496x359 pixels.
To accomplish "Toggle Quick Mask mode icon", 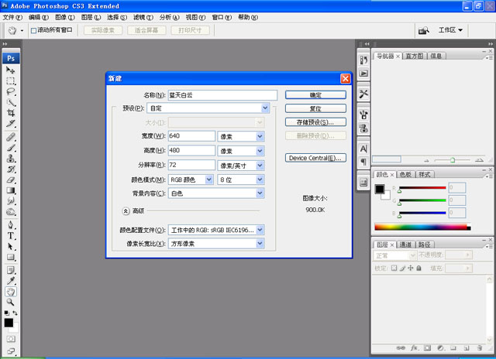I will click(11, 339).
